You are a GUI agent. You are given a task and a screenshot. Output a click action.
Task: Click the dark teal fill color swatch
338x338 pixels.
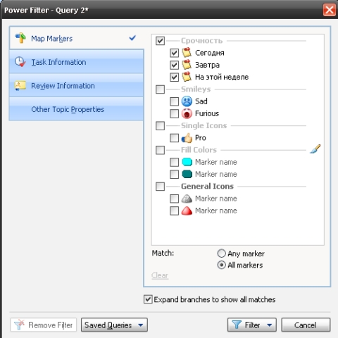pyautogui.click(x=187, y=174)
